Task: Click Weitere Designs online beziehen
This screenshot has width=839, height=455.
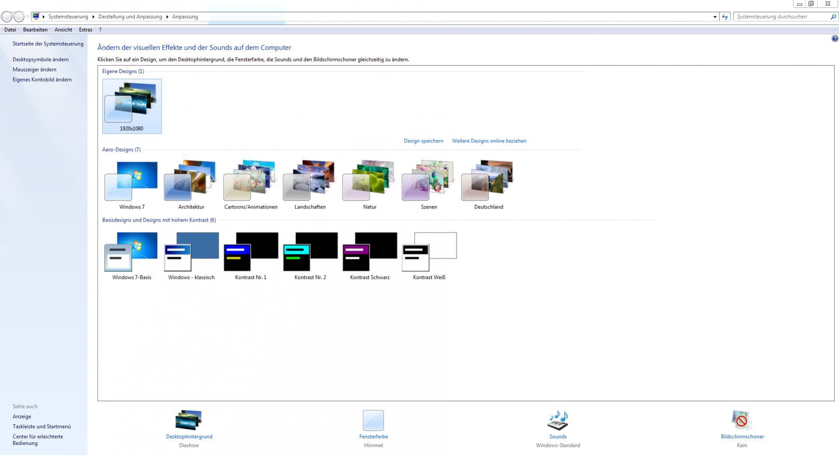Action: pos(489,141)
